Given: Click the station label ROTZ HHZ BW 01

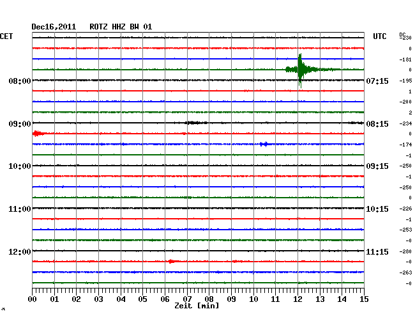Looking at the screenshot, I should pos(121,27).
